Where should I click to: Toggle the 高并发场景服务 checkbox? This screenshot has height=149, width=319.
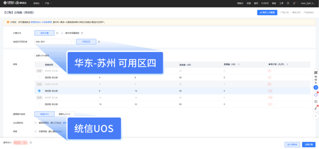click(62, 33)
